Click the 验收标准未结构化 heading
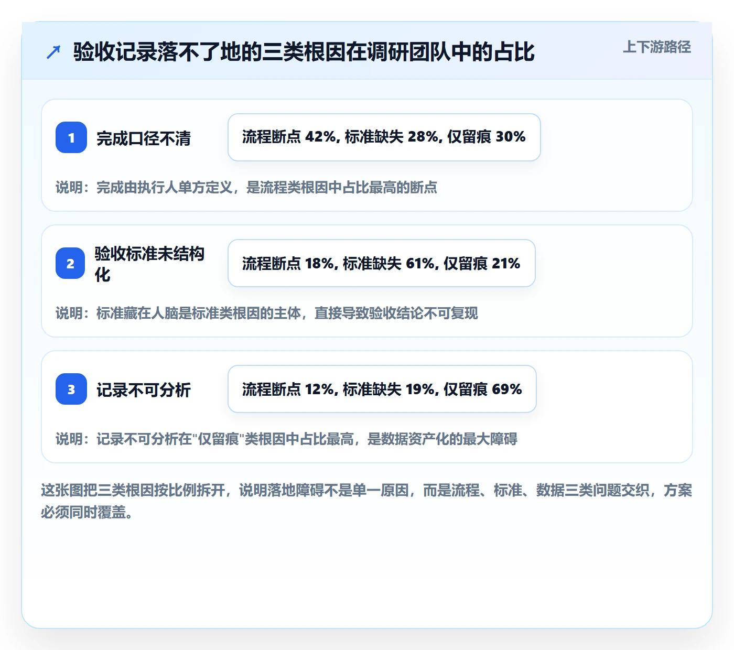Screen dimensions: 734x650 [150, 264]
